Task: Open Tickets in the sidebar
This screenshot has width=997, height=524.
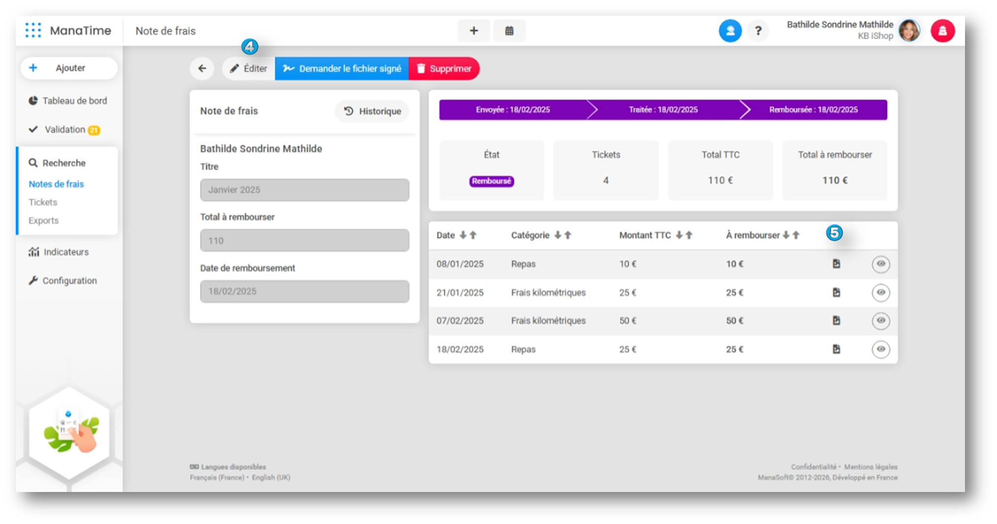Action: tap(43, 202)
